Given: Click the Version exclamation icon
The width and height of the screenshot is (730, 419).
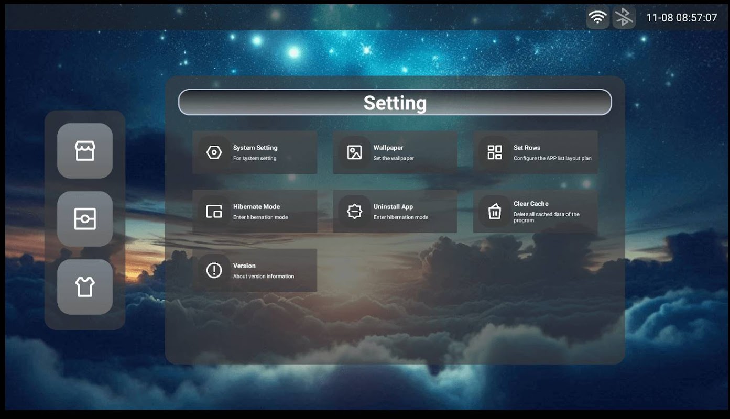Looking at the screenshot, I should point(214,270).
